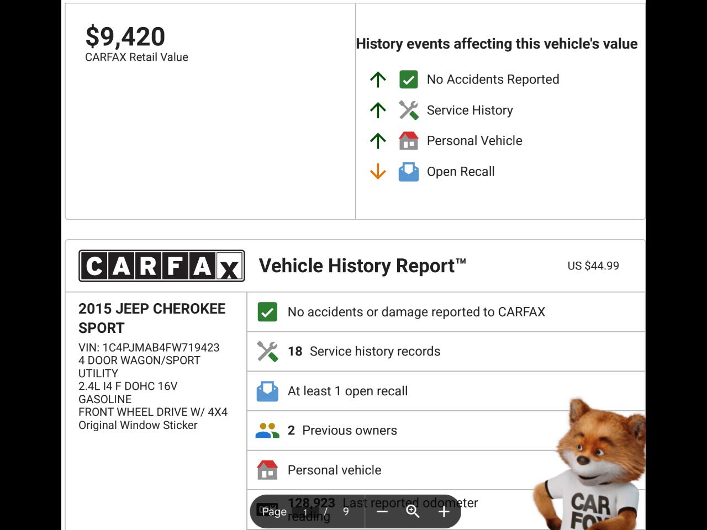Click the total page count 9 in toolbar
The image size is (707, 530).
[346, 512]
